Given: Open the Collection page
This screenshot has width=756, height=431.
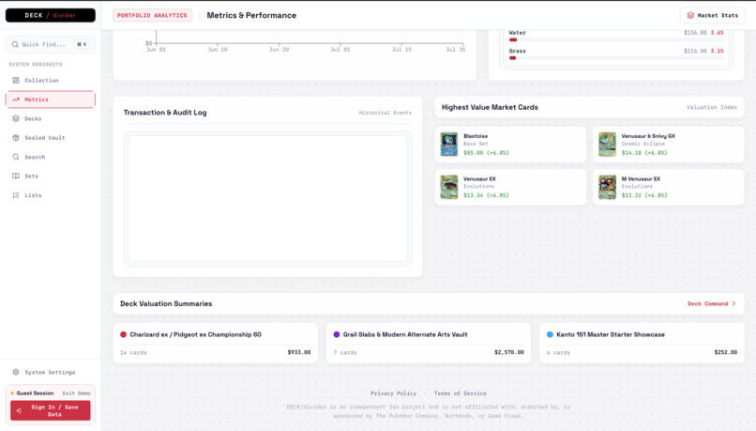Looking at the screenshot, I should 50,80.
